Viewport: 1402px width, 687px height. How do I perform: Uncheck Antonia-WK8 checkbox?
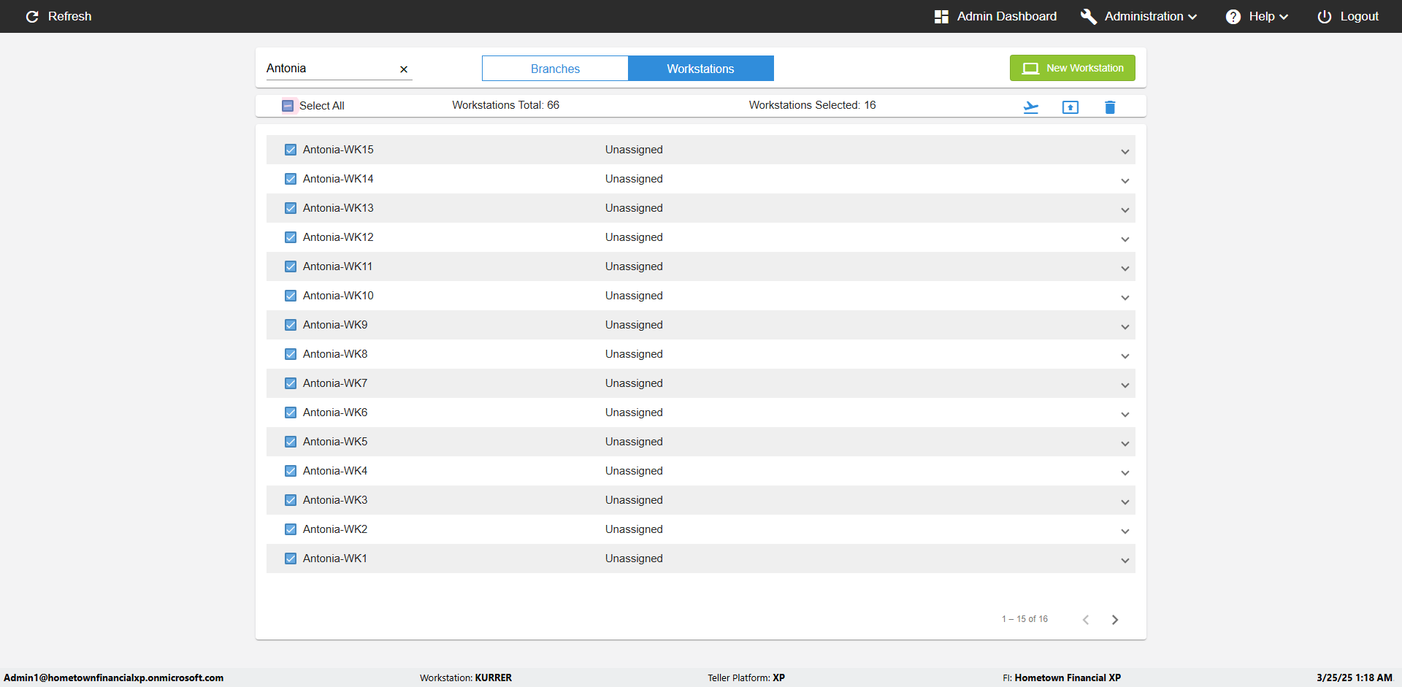[x=291, y=354]
